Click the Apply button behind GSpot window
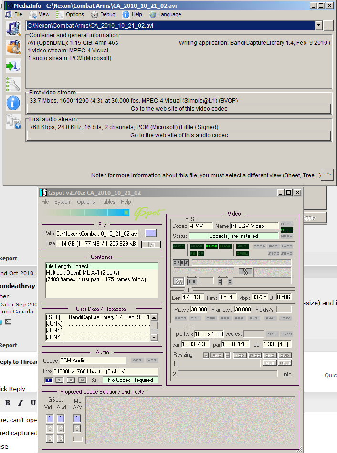The image size is (337, 453). coord(315,218)
